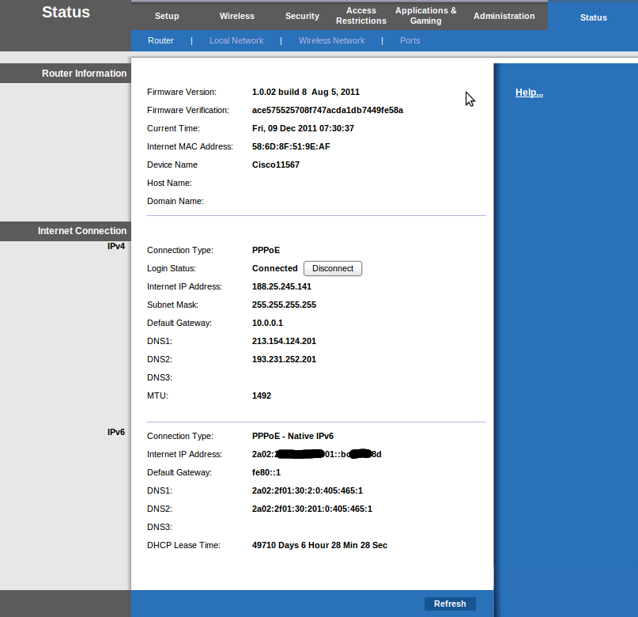
Task: Click the IPv4 connection type PPPoE value
Action: coord(266,250)
